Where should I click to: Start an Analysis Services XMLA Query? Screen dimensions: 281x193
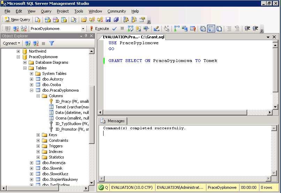coord(64,20)
